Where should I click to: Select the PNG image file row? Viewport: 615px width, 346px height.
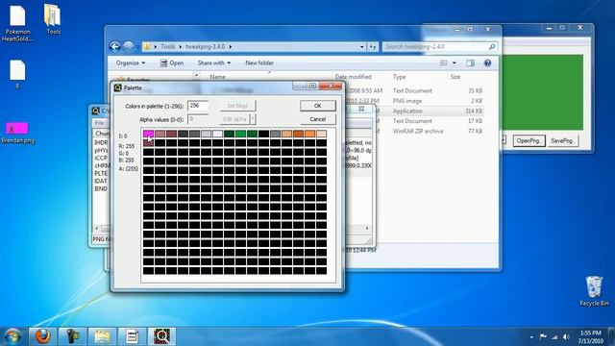tap(418, 101)
